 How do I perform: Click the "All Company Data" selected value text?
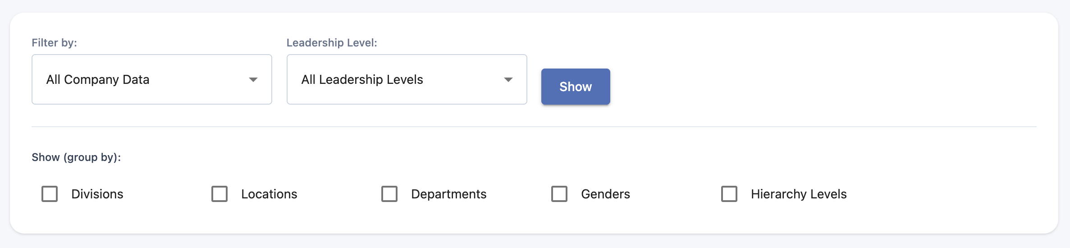coord(98,79)
